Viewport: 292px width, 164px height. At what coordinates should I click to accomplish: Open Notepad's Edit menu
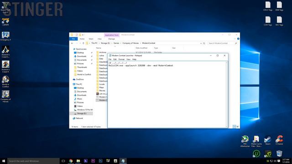pyautogui.click(x=115, y=59)
